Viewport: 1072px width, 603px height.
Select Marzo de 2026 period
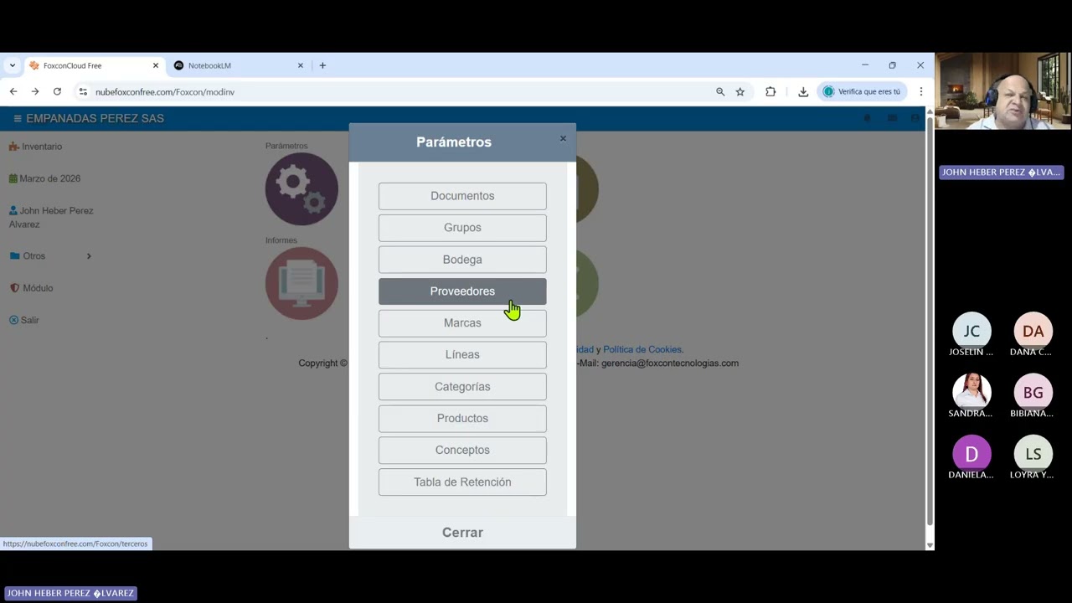pos(44,178)
